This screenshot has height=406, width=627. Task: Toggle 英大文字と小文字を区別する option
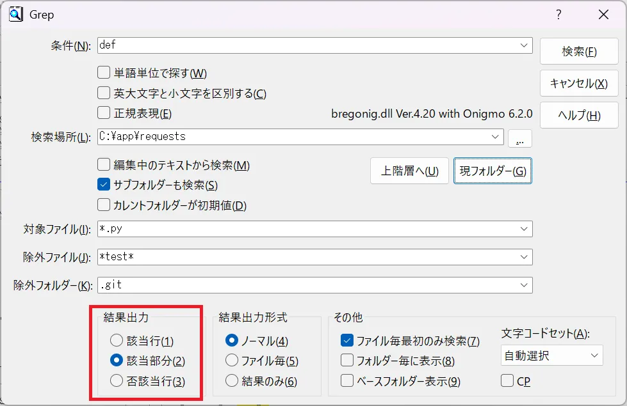[x=104, y=93]
